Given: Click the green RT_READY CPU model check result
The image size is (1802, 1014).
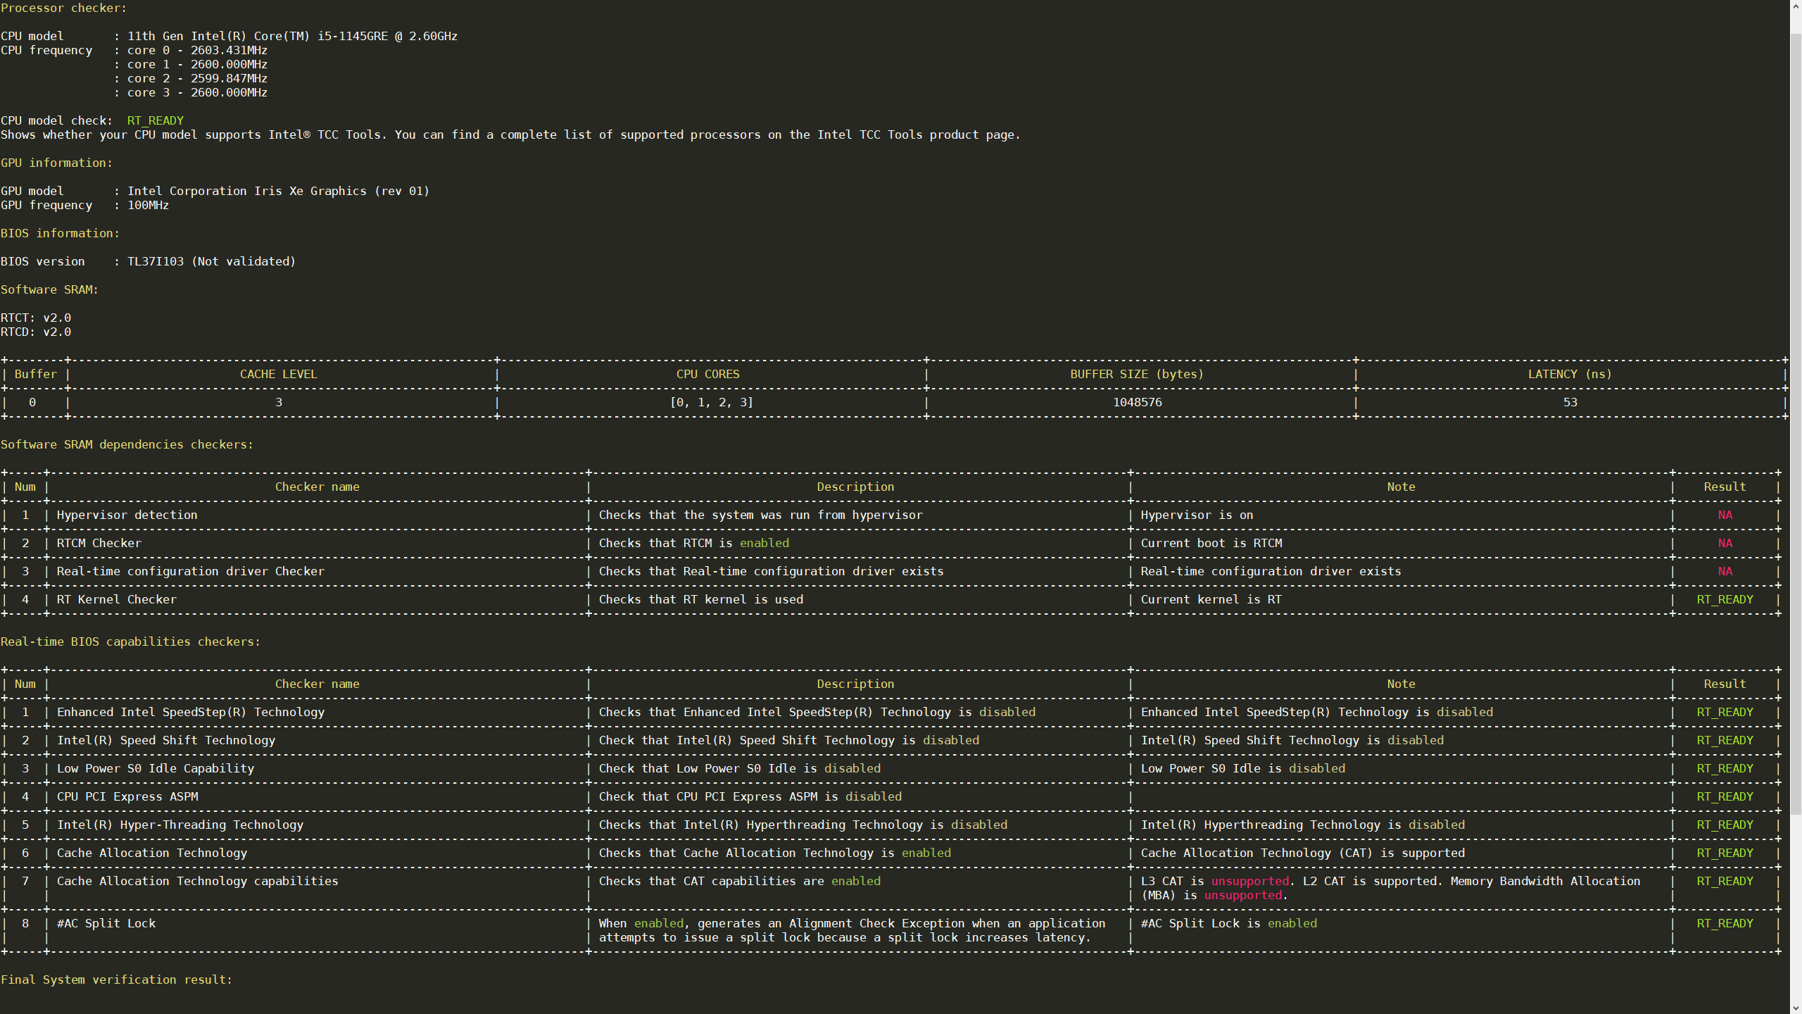Looking at the screenshot, I should [155, 120].
